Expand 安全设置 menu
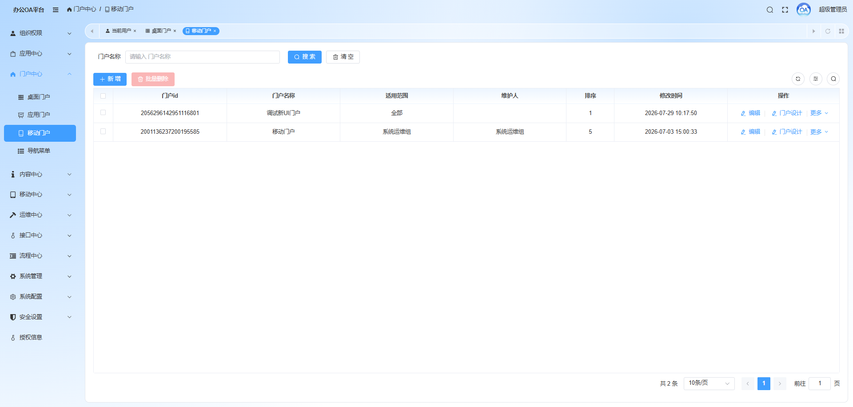Screen dimensions: 853x407 point(40,317)
